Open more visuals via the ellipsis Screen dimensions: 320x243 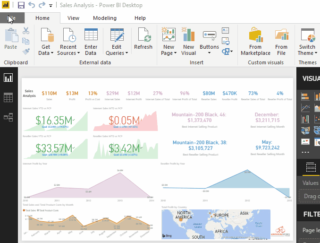[x=305, y=152]
